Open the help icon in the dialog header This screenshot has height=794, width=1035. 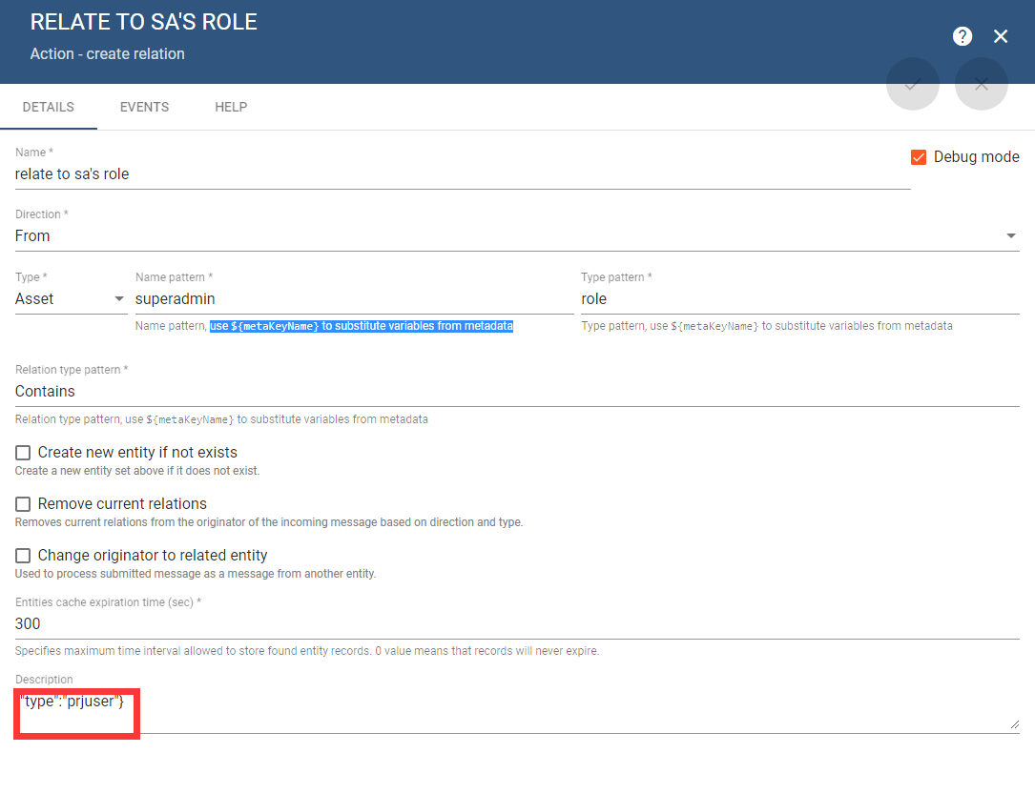point(963,36)
